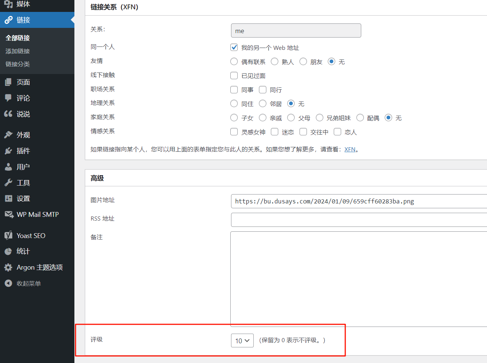Open 链接分类 submenu item
Image resolution: width=487 pixels, height=363 pixels.
point(18,64)
